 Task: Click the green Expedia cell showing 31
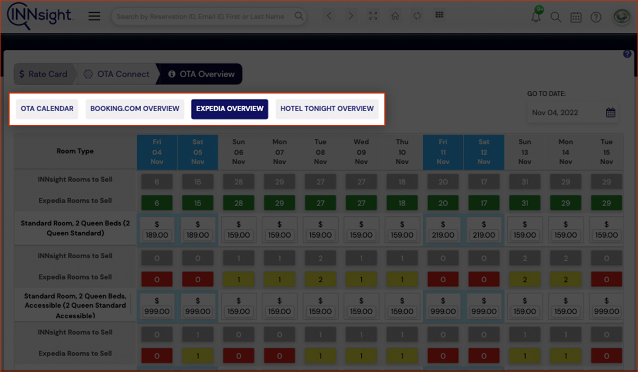tap(525, 203)
